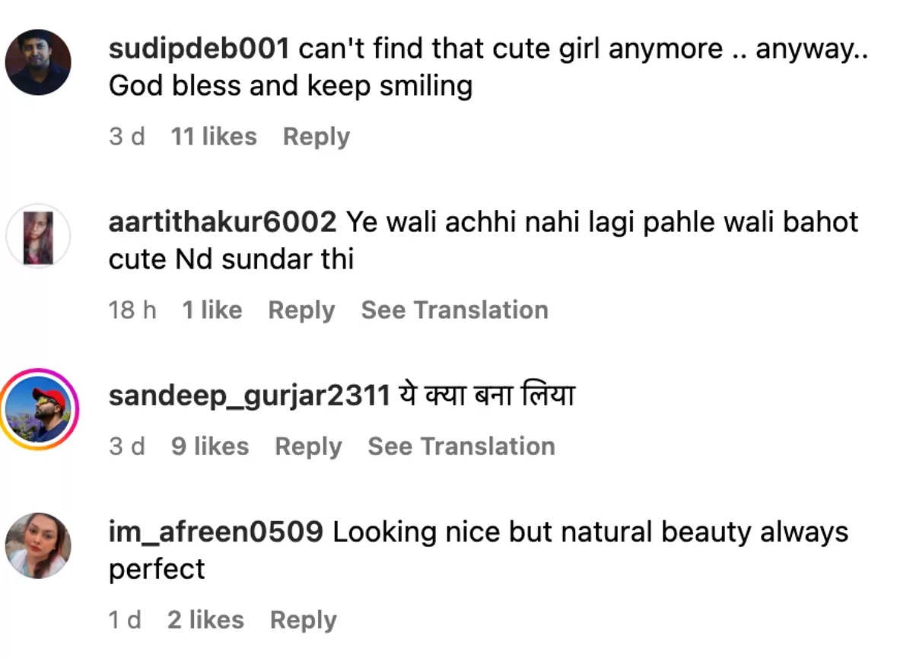This screenshot has width=913, height=658.
Task: Open im_afreen0509's profile picture
Action: tap(38, 545)
